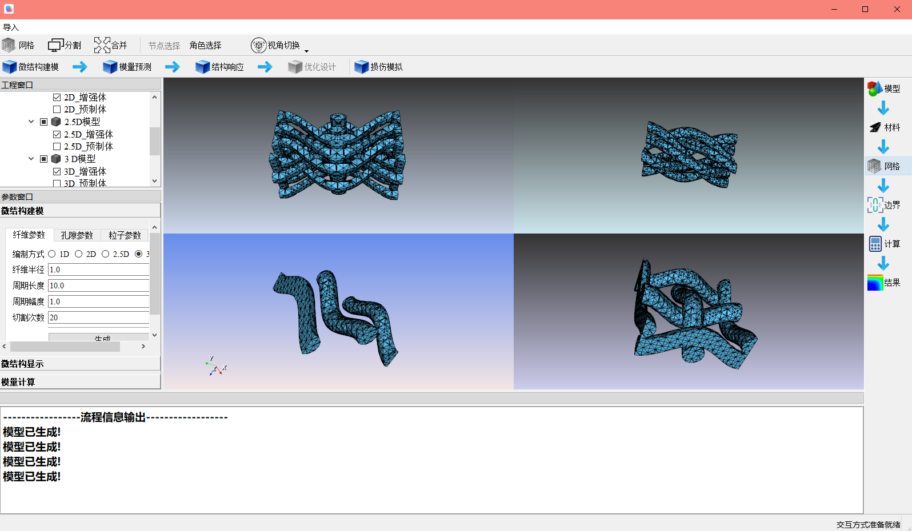Viewport: 912px width, 531px height.
Task: Collapse the 2.5D模型 tree node
Action: pyautogui.click(x=31, y=122)
